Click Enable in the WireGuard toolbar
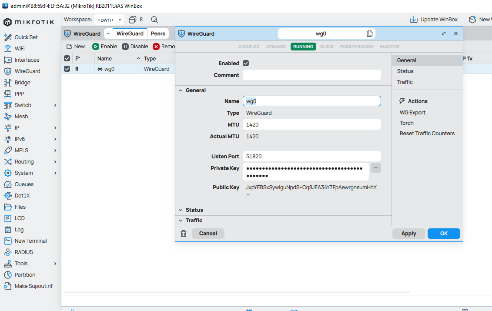 pyautogui.click(x=105, y=47)
